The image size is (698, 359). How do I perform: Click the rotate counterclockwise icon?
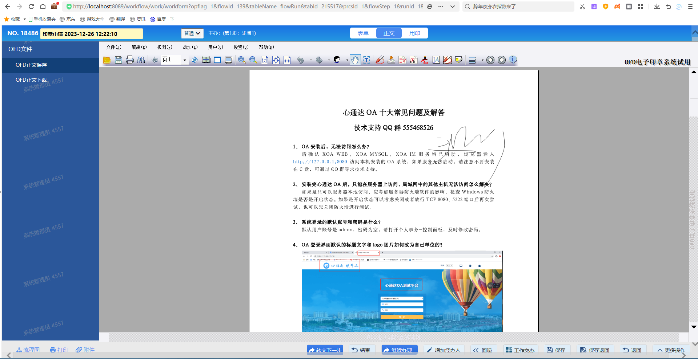(300, 60)
